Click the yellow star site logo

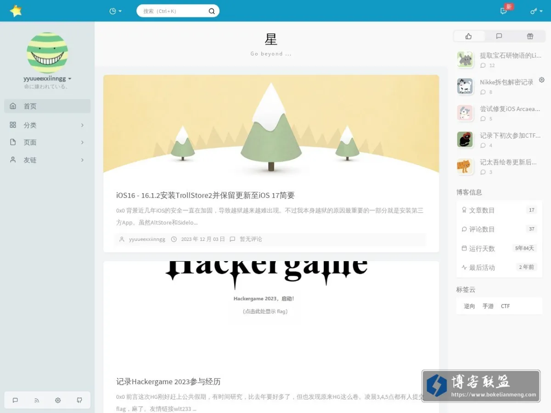(x=16, y=11)
